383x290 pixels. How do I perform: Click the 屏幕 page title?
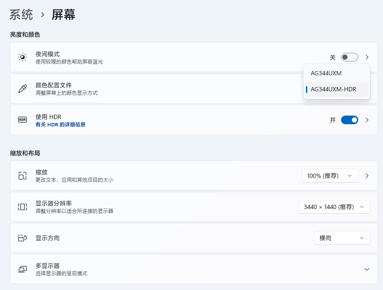coord(63,15)
